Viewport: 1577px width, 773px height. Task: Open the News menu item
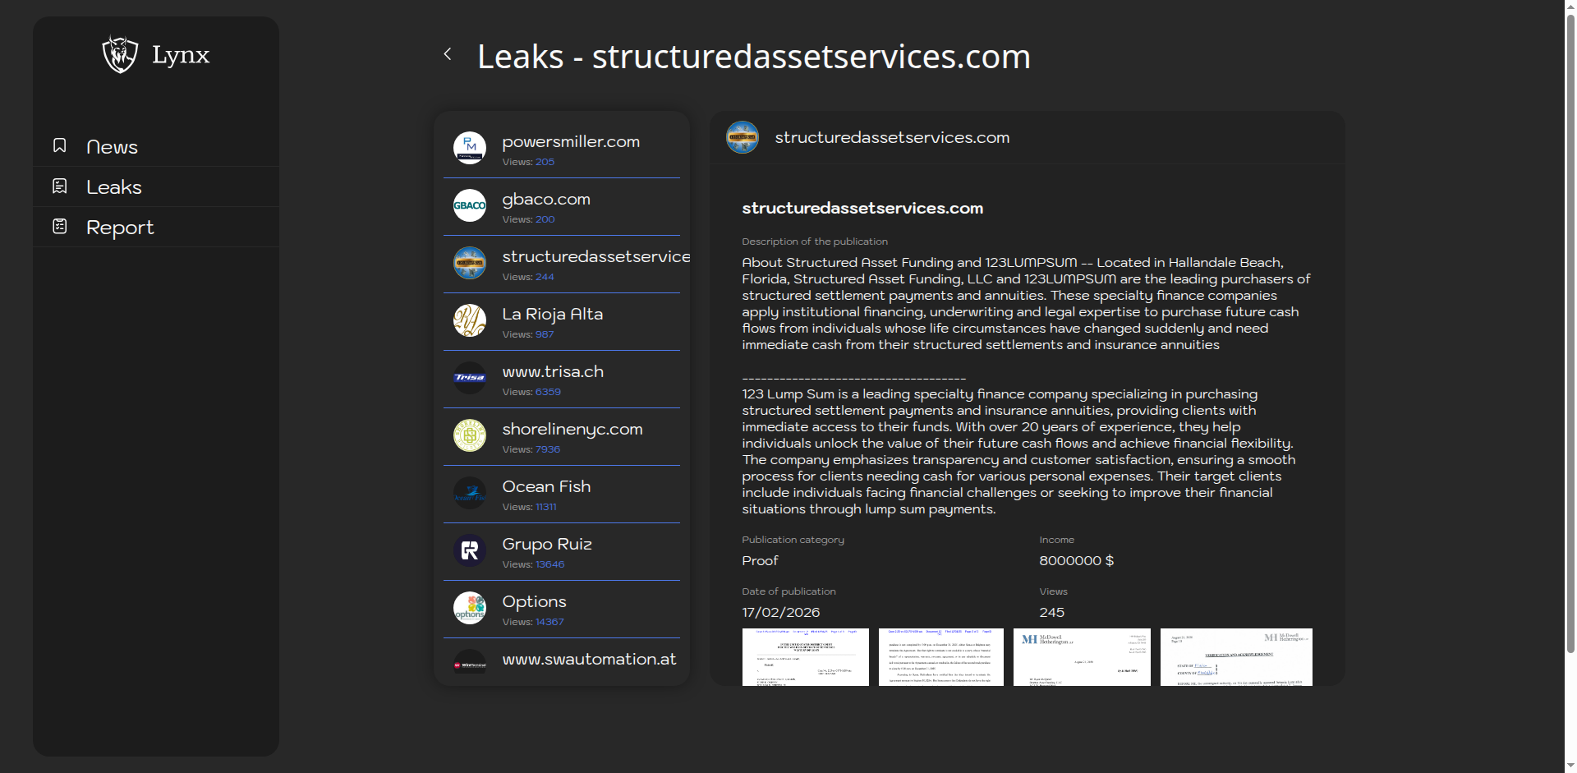point(113,147)
